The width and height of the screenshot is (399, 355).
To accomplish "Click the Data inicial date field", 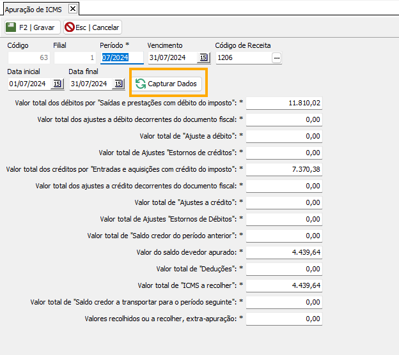I will pyautogui.click(x=29, y=84).
